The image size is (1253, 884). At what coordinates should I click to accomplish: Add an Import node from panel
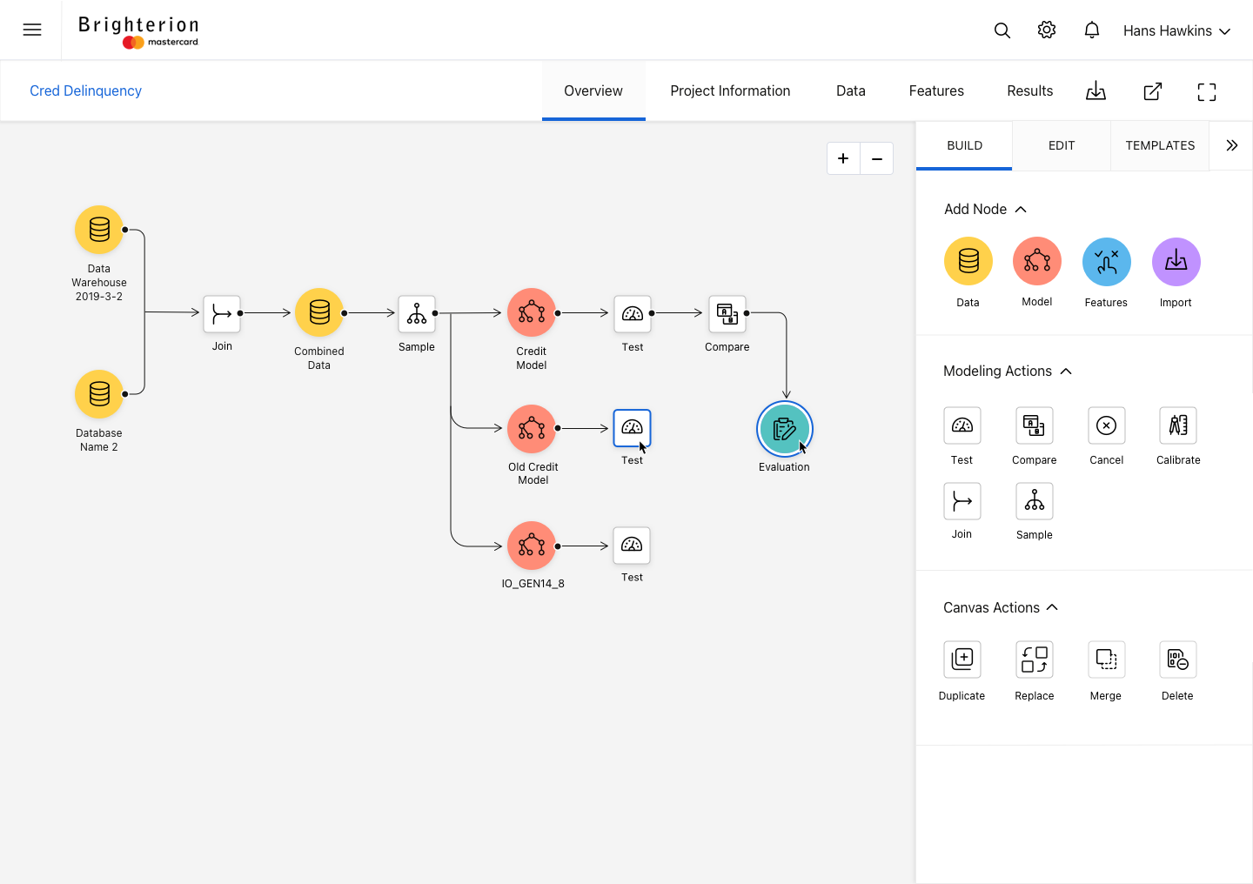pos(1176,261)
